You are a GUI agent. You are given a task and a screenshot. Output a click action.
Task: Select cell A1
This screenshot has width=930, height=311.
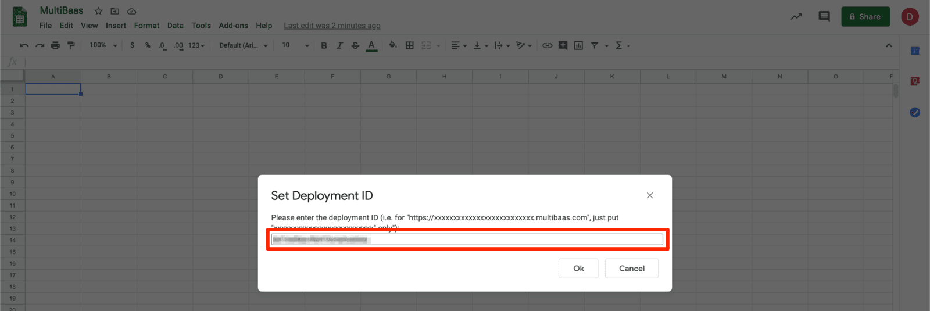(53, 89)
